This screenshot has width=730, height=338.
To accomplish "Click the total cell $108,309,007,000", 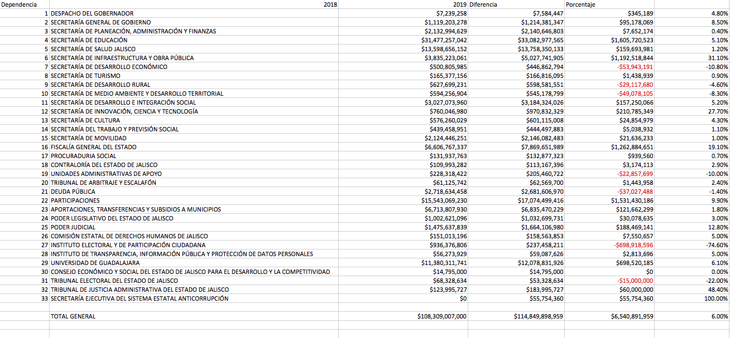I will 404,316.
